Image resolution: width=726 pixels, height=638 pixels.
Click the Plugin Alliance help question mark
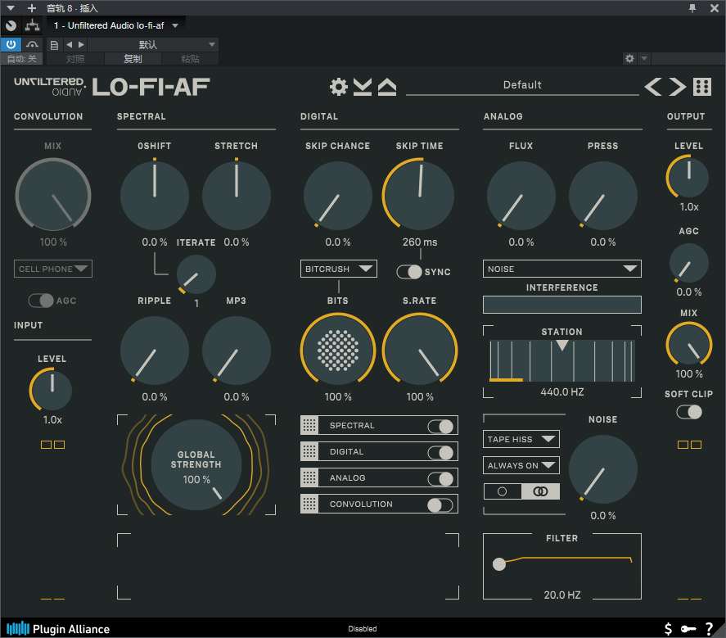coord(709,628)
